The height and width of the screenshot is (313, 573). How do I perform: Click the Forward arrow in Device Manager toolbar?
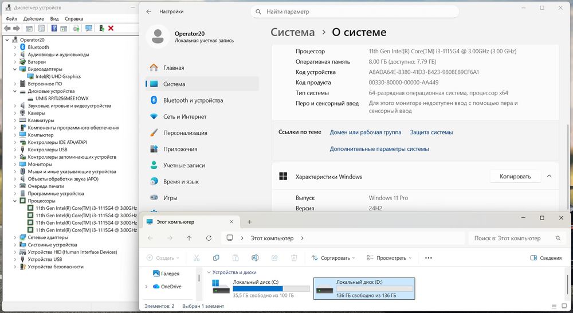[17, 28]
